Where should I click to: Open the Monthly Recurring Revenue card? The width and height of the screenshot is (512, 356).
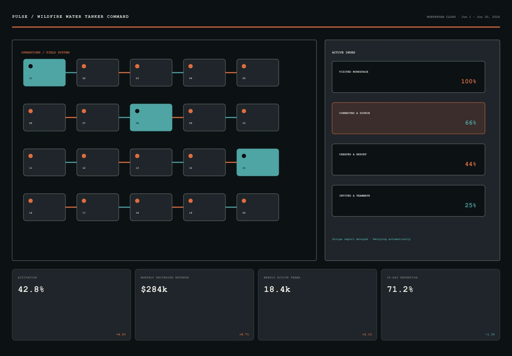194,305
